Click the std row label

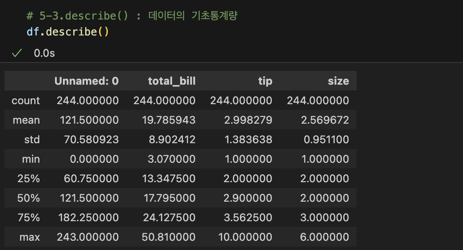coord(32,140)
